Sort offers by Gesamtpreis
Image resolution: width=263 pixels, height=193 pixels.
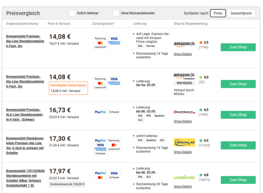click(241, 13)
